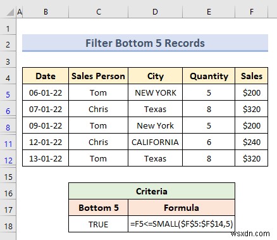Select column D header

[x=155, y=12]
